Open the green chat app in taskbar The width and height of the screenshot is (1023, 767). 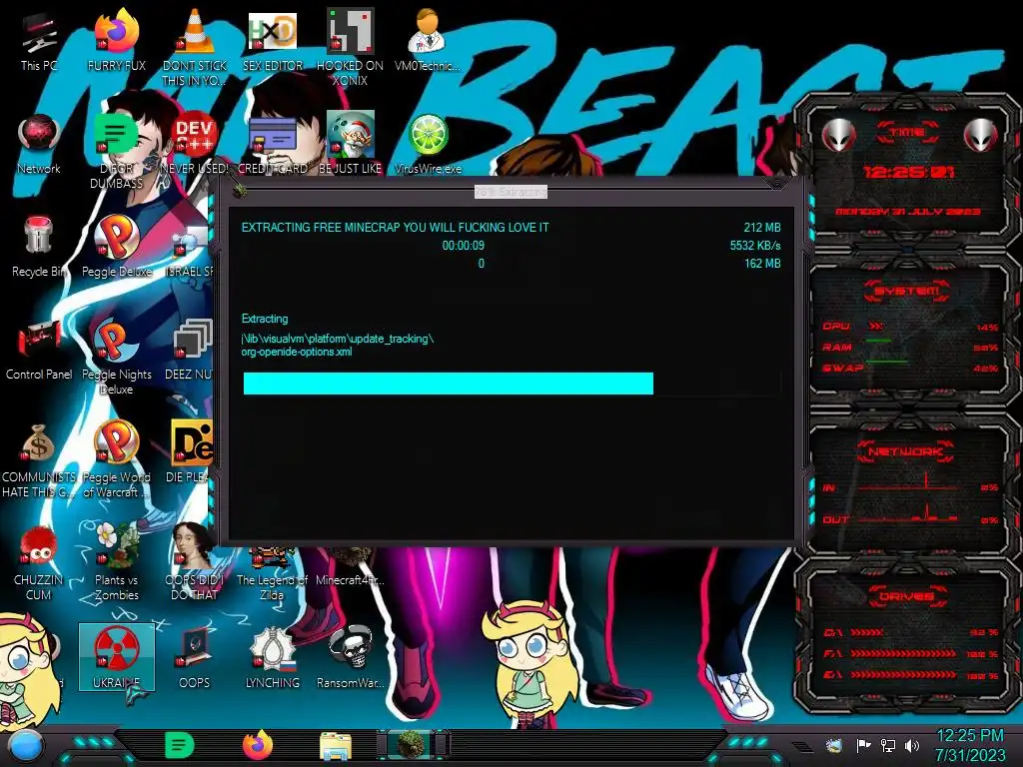pos(180,745)
